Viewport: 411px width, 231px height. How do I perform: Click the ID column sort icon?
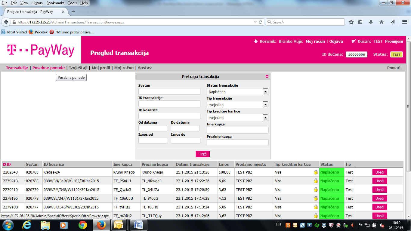5,165
